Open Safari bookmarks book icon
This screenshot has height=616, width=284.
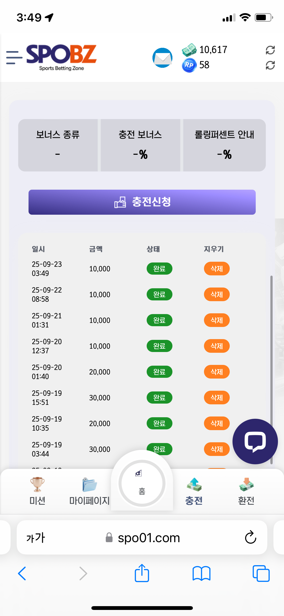[x=201, y=573]
